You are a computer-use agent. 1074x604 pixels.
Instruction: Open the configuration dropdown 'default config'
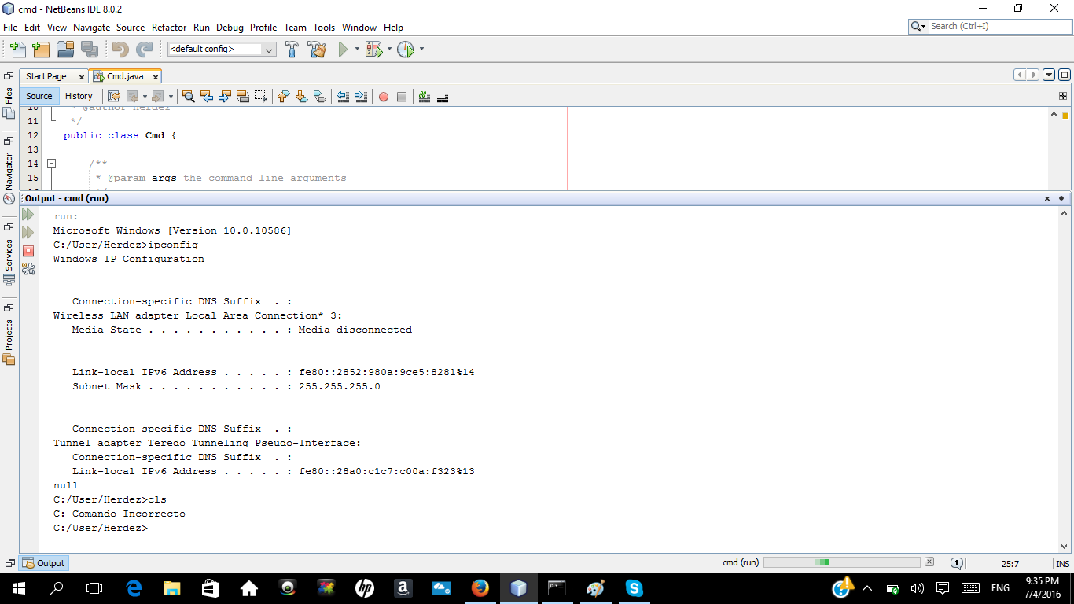(x=222, y=49)
